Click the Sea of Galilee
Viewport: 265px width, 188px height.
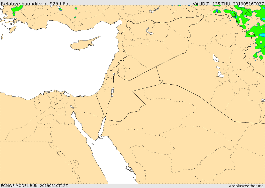coord(114,74)
